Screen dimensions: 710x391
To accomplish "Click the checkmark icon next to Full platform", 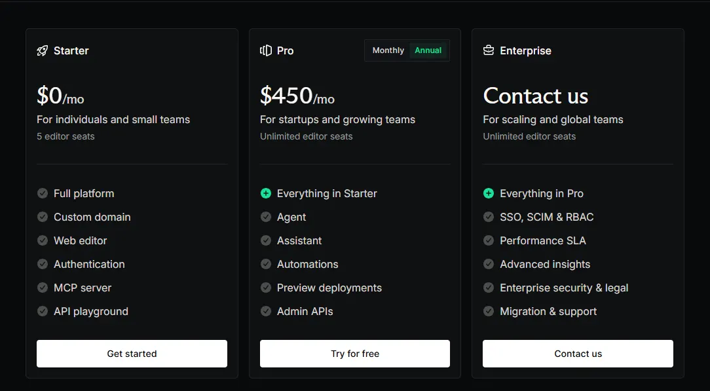I will click(x=43, y=194).
